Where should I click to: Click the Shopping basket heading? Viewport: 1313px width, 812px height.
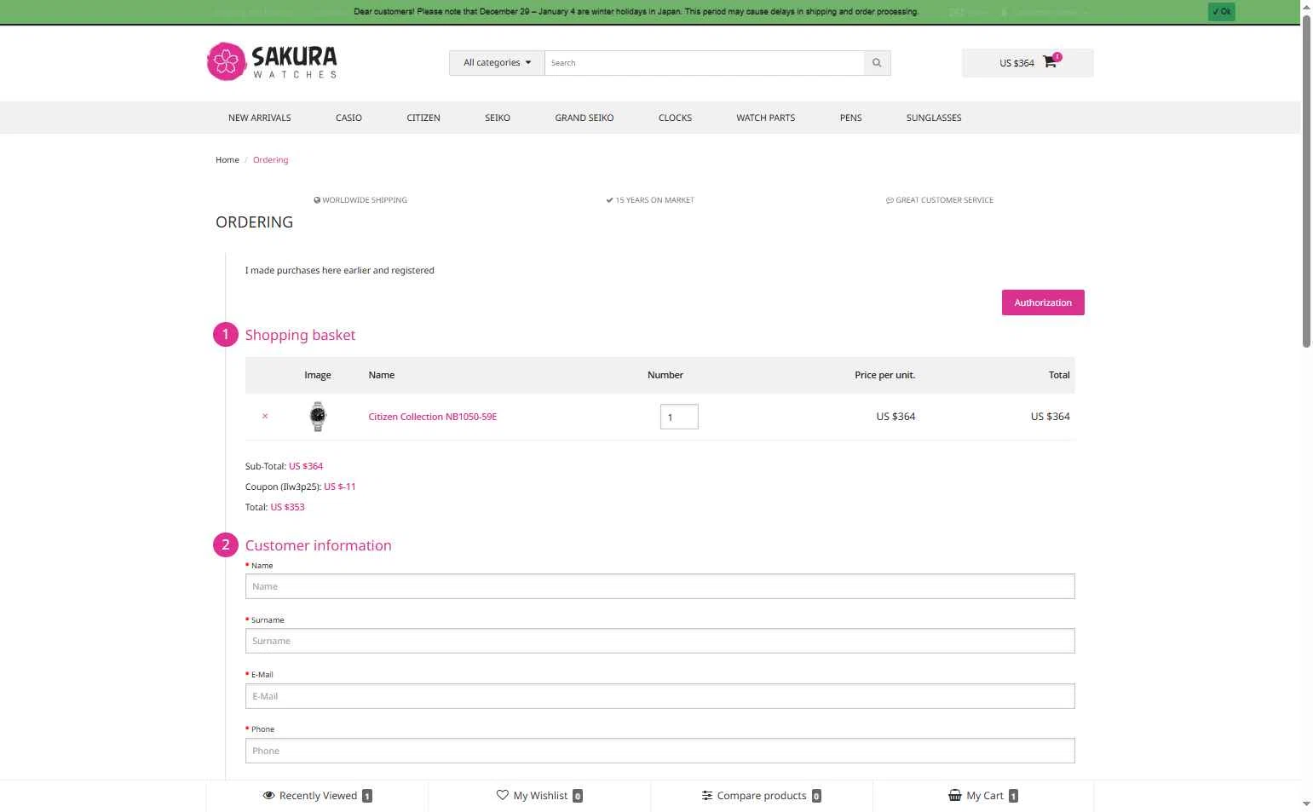coord(300,335)
